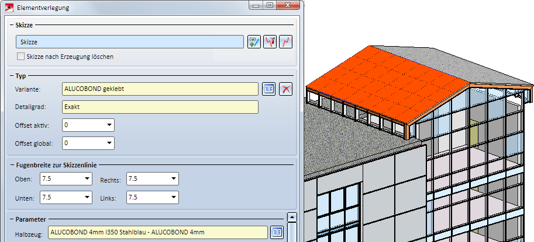Minimize the Elementverlegung dialog

click(x=256, y=5)
